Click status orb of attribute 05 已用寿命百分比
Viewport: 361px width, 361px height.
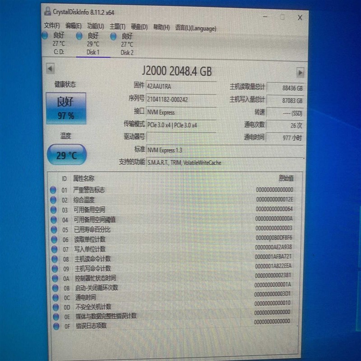[54, 229]
